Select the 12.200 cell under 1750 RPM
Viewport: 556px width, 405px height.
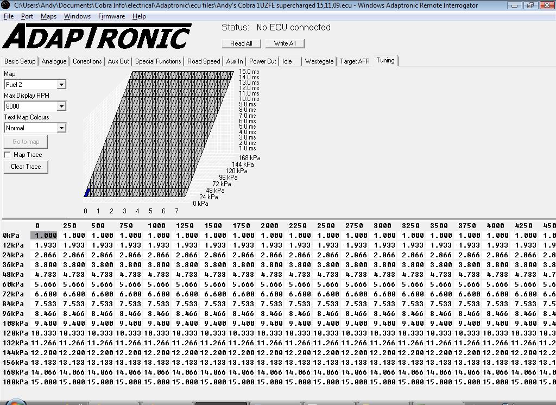pyautogui.click(x=242, y=352)
